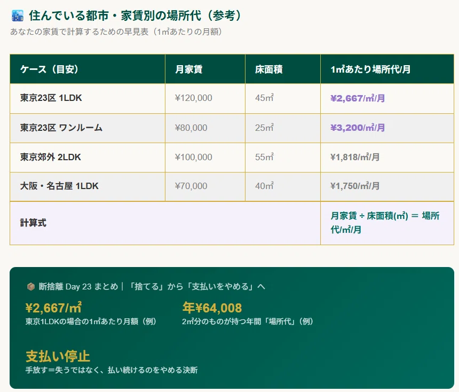Click the city buildings icon beside the heading
Image resolution: width=459 pixels, height=392 pixels.
[17, 15]
